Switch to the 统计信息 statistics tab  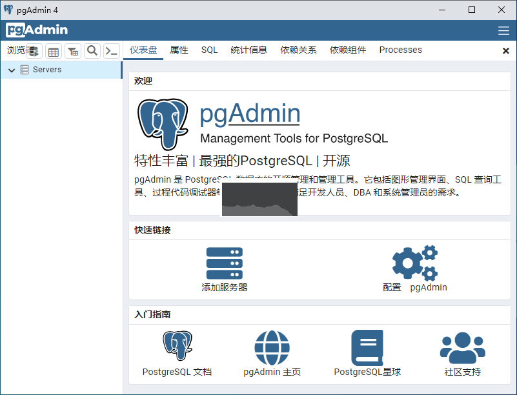(249, 50)
